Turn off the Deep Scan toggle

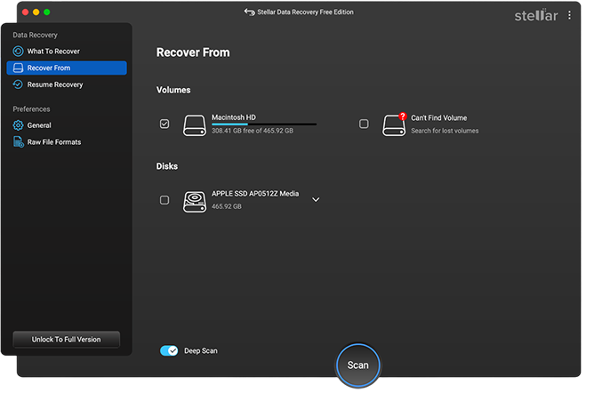click(x=169, y=351)
